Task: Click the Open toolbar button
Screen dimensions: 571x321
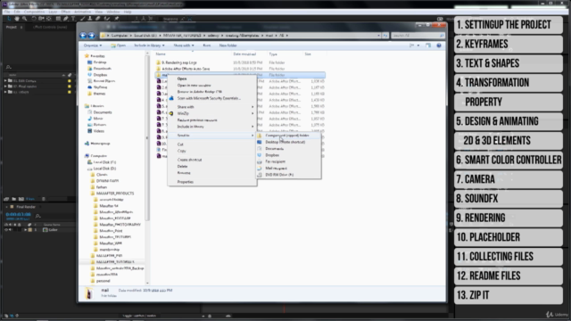Action: (119, 45)
